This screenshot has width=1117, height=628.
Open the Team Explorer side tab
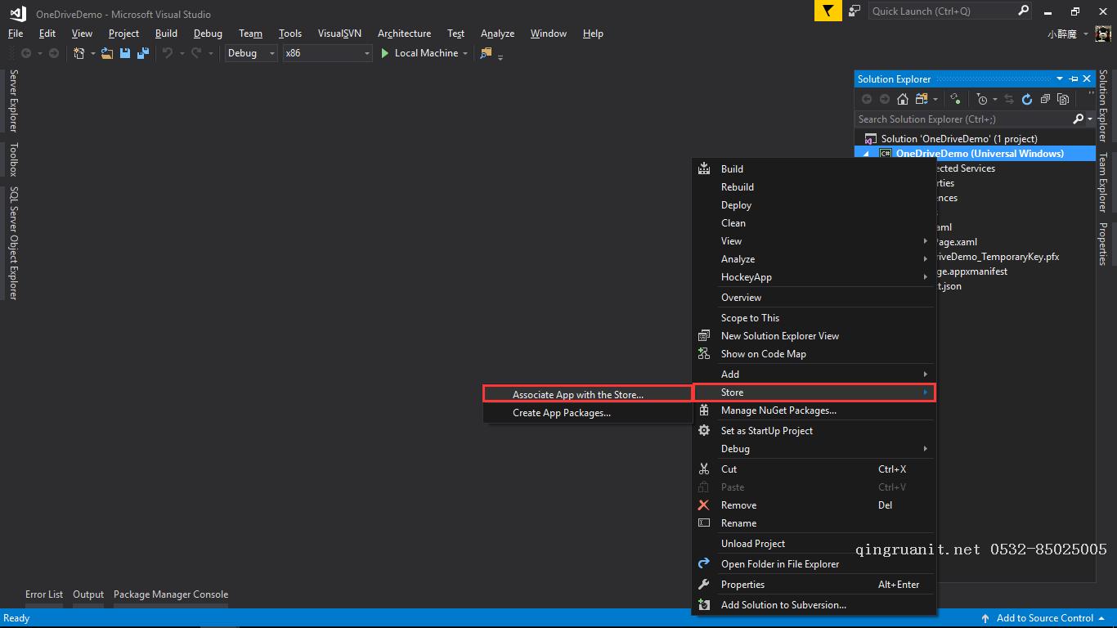point(1102,182)
